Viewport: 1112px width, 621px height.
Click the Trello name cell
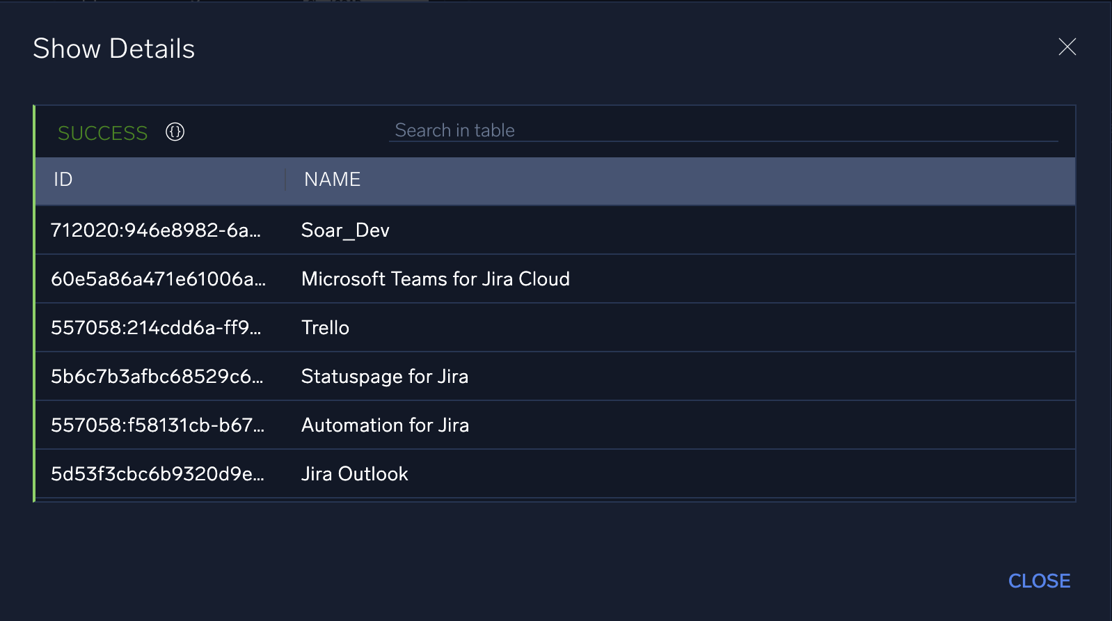325,328
